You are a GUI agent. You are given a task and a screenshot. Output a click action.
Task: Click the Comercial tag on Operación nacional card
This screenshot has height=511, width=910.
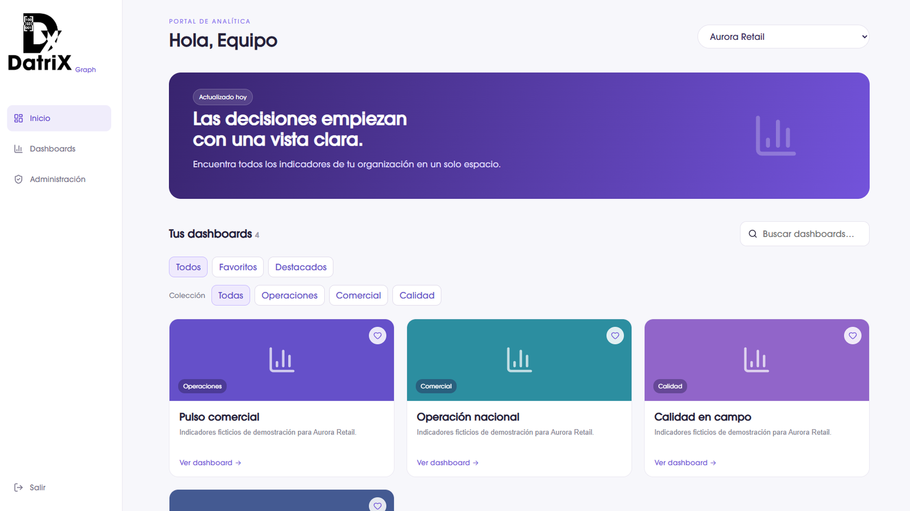tap(436, 386)
